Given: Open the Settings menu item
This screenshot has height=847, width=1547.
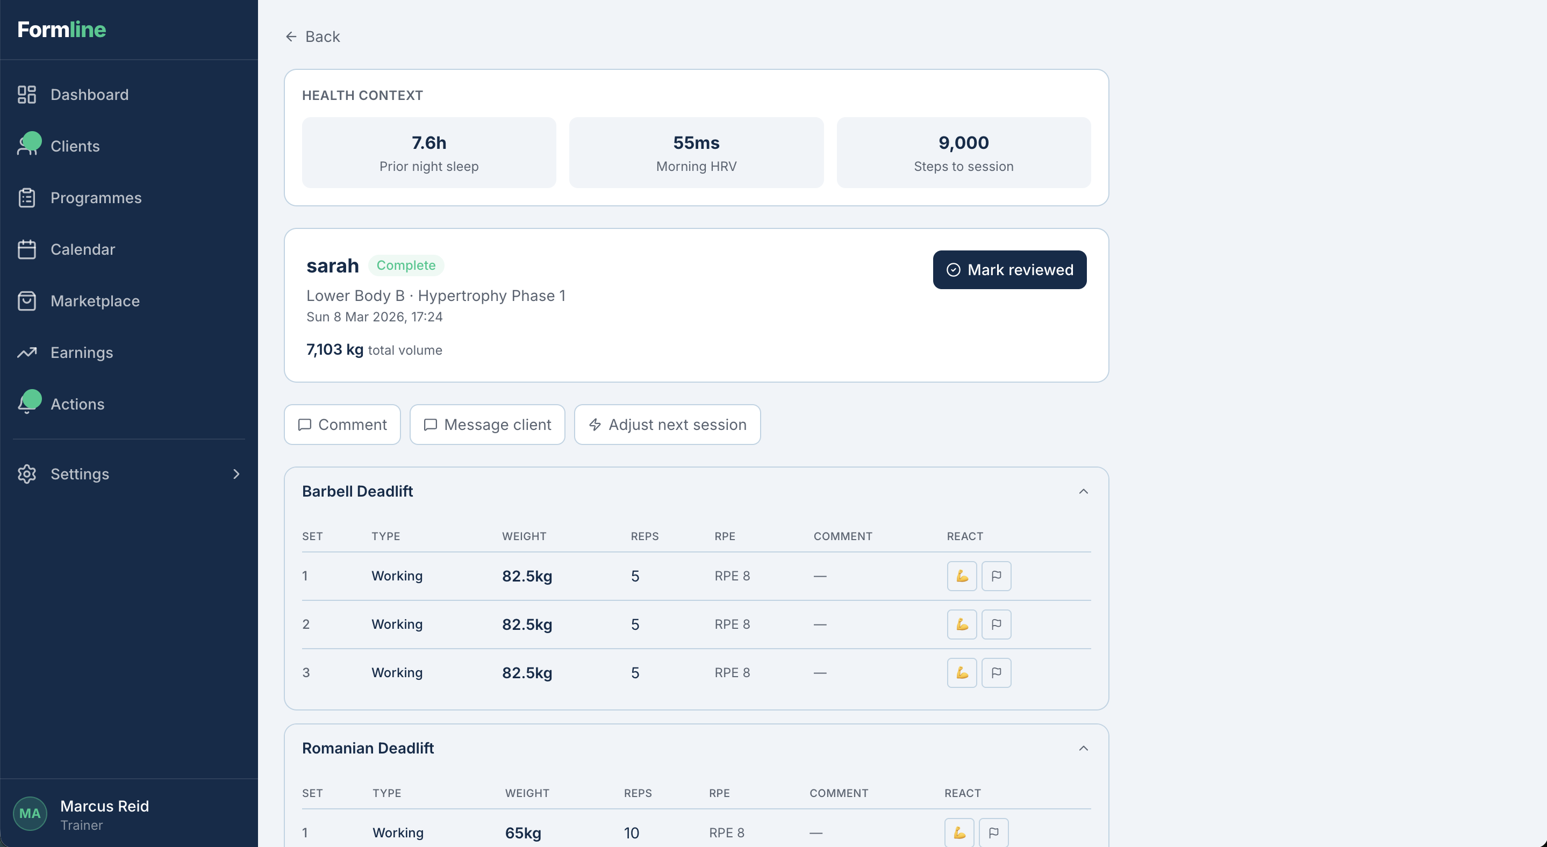Looking at the screenshot, I should [80, 473].
